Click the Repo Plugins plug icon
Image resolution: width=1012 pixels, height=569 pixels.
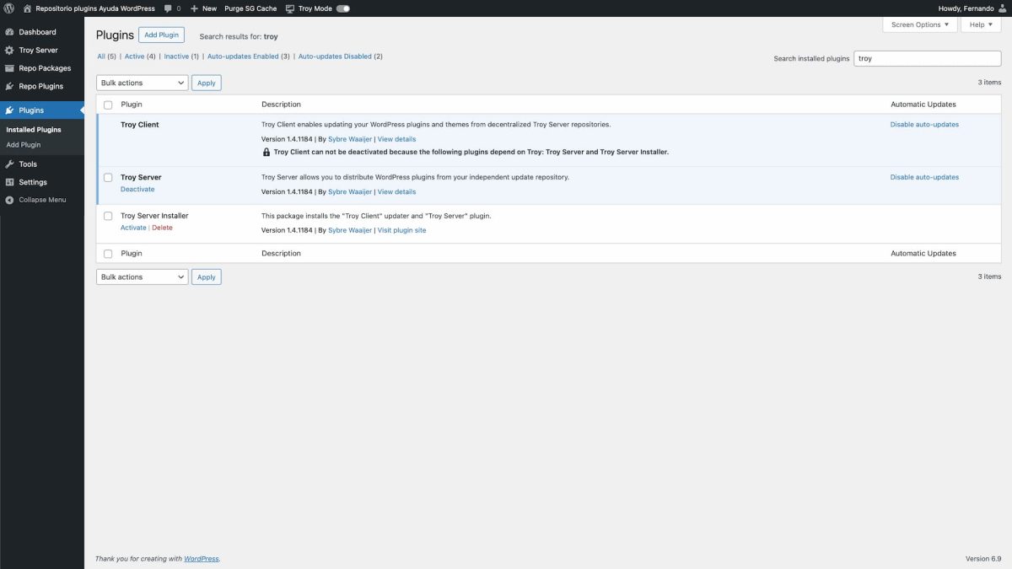[9, 86]
